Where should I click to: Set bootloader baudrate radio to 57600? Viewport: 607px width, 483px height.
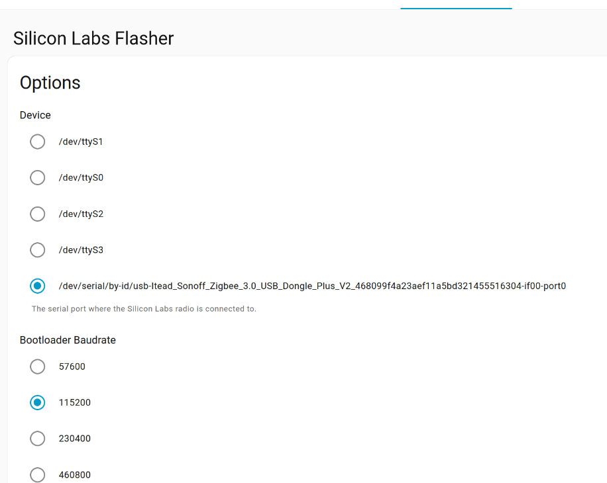click(x=38, y=367)
